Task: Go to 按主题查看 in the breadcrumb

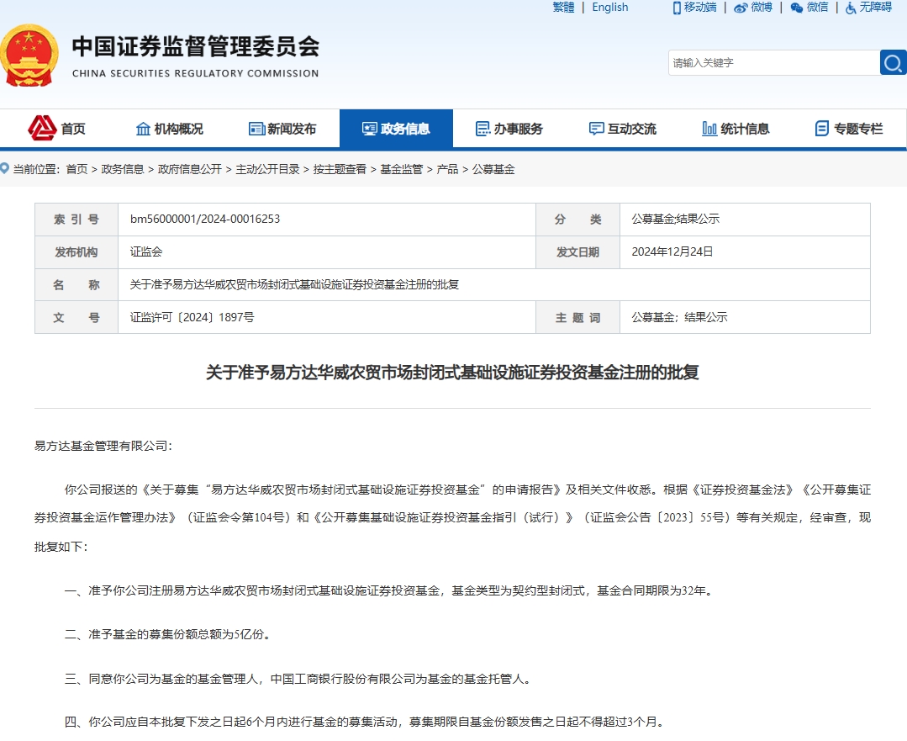Action: [x=340, y=169]
